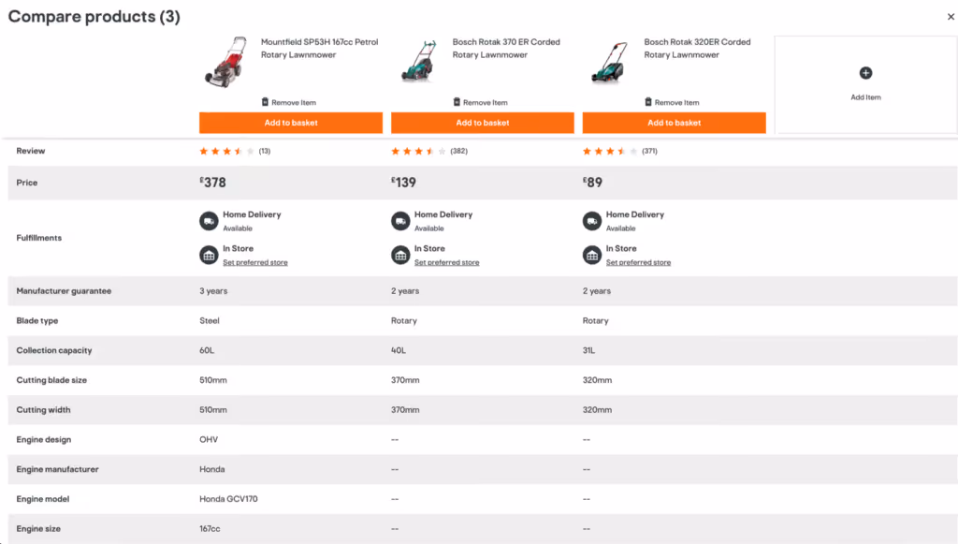
Task: View star rating reviews for Bosch 370 (382)
Action: (428, 151)
